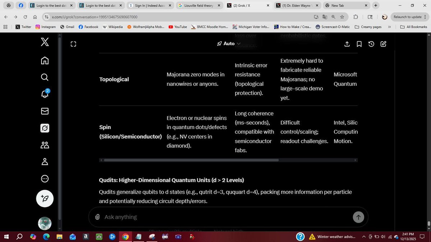Open the Gmail bookmark
The width and height of the screenshot is (431, 242).
[67, 27]
